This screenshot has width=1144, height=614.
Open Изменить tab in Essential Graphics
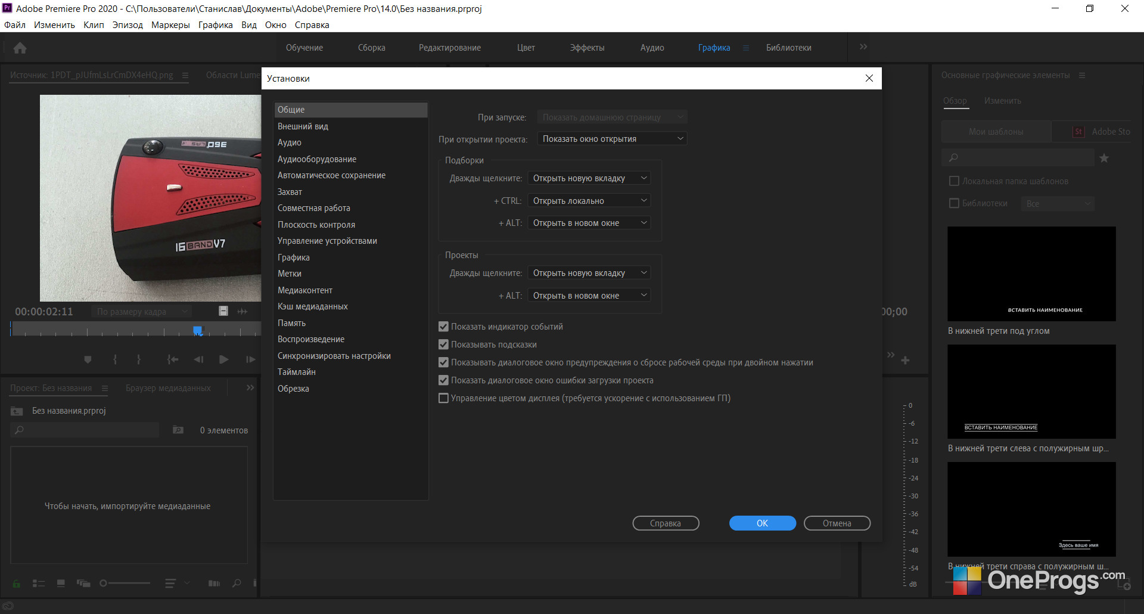pyautogui.click(x=1002, y=101)
